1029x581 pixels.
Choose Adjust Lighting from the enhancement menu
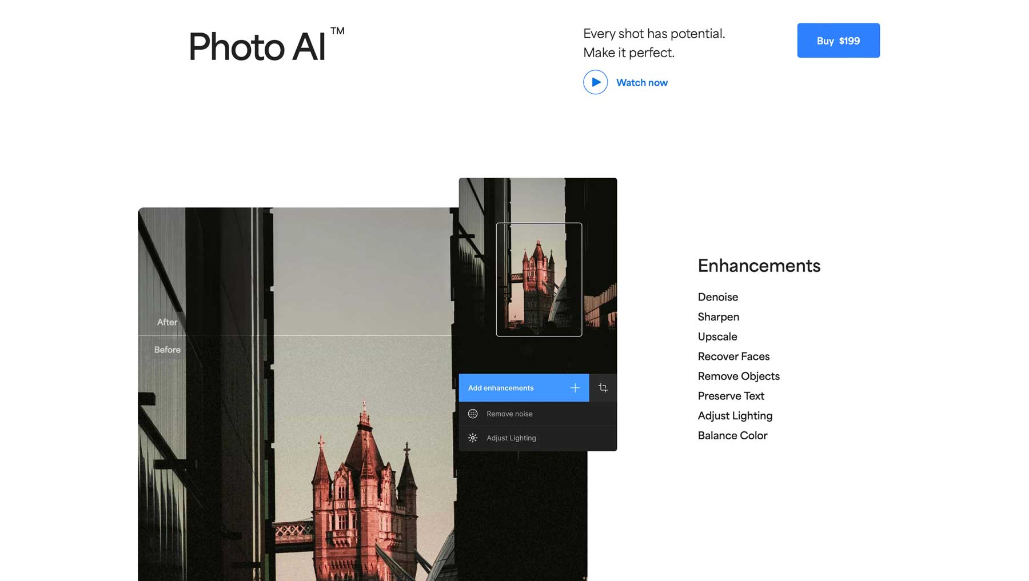tap(511, 438)
